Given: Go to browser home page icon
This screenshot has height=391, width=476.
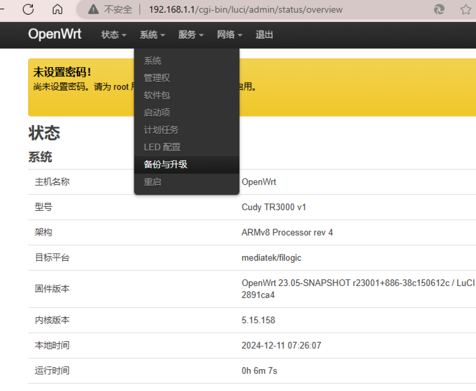Looking at the screenshot, I should [57, 9].
